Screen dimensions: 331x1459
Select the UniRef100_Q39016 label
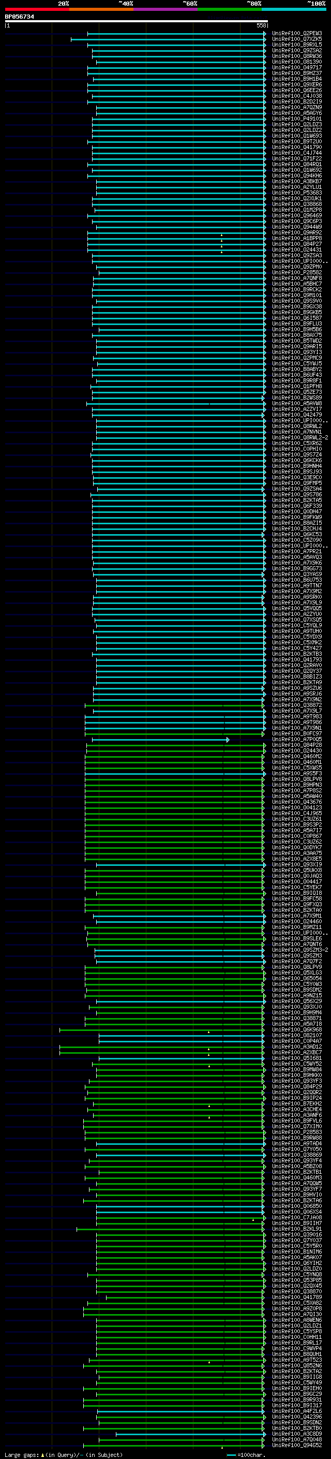(x=297, y=1235)
